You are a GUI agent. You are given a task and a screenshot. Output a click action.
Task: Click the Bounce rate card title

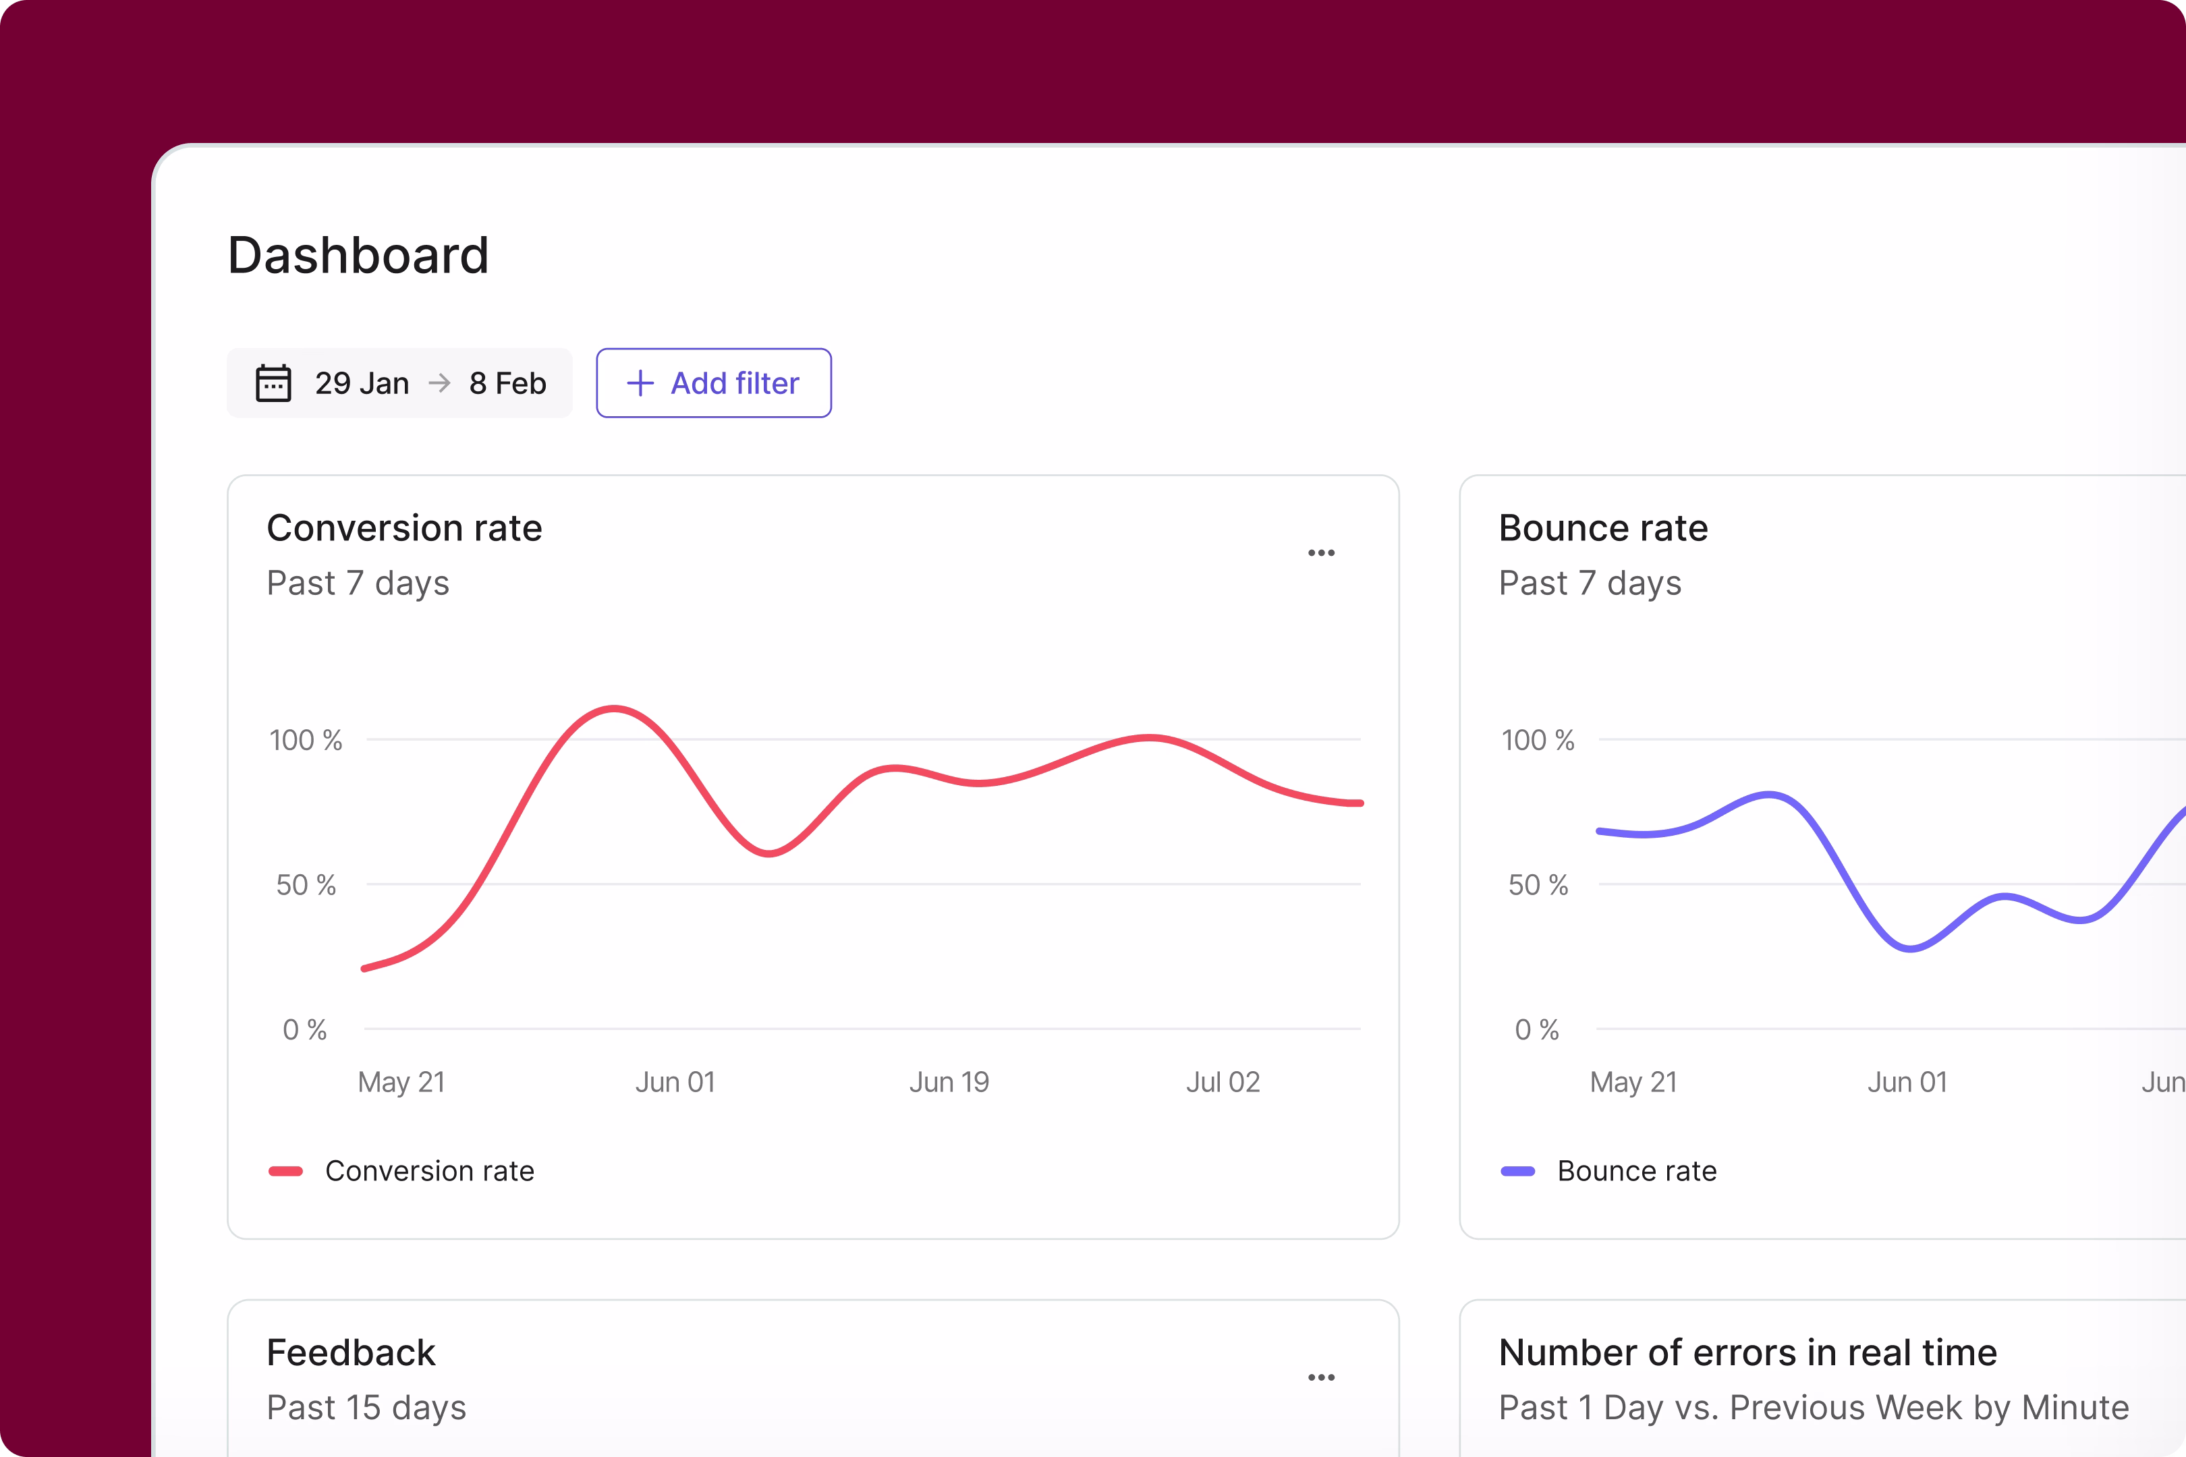pos(1603,527)
